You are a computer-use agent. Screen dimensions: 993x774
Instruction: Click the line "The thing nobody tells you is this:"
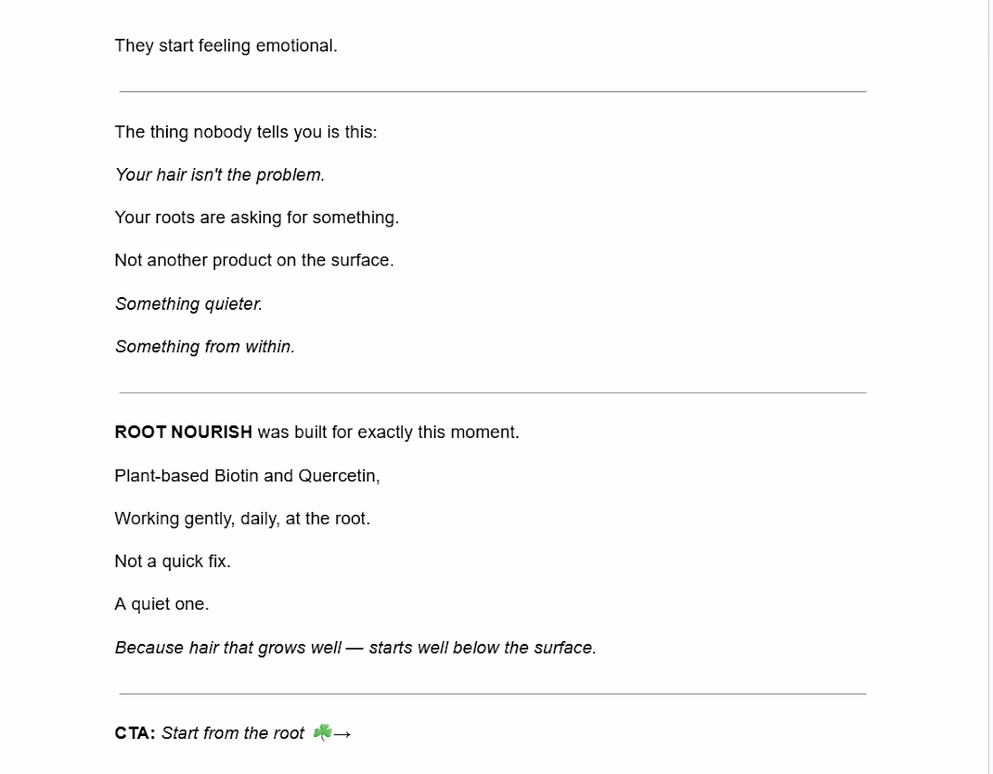[246, 132]
